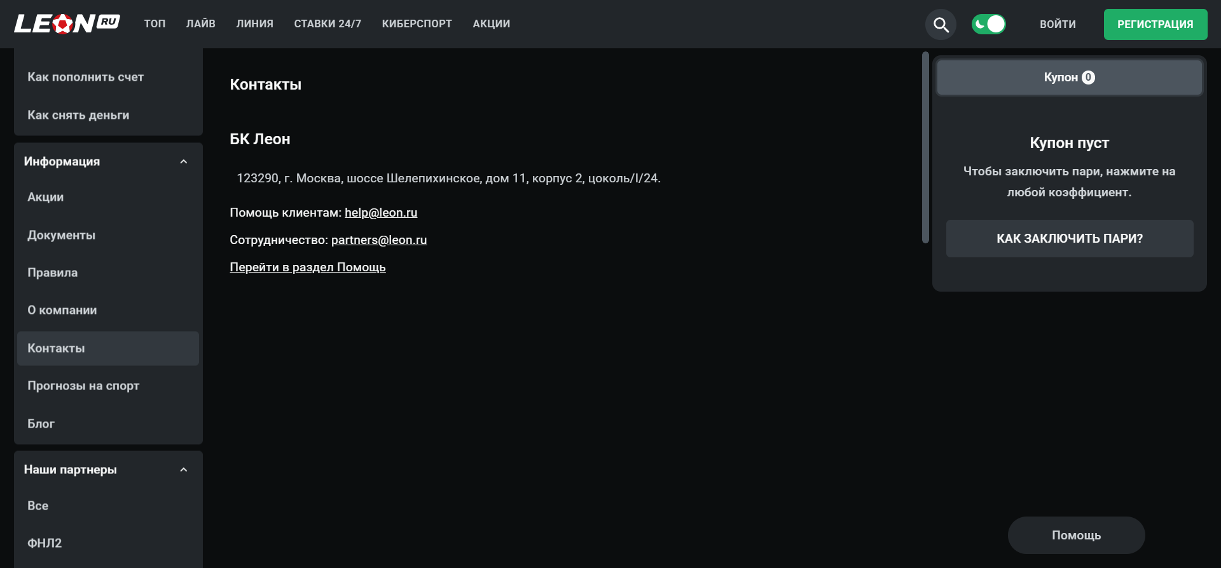Email help@leon.ru support link

(x=381, y=213)
